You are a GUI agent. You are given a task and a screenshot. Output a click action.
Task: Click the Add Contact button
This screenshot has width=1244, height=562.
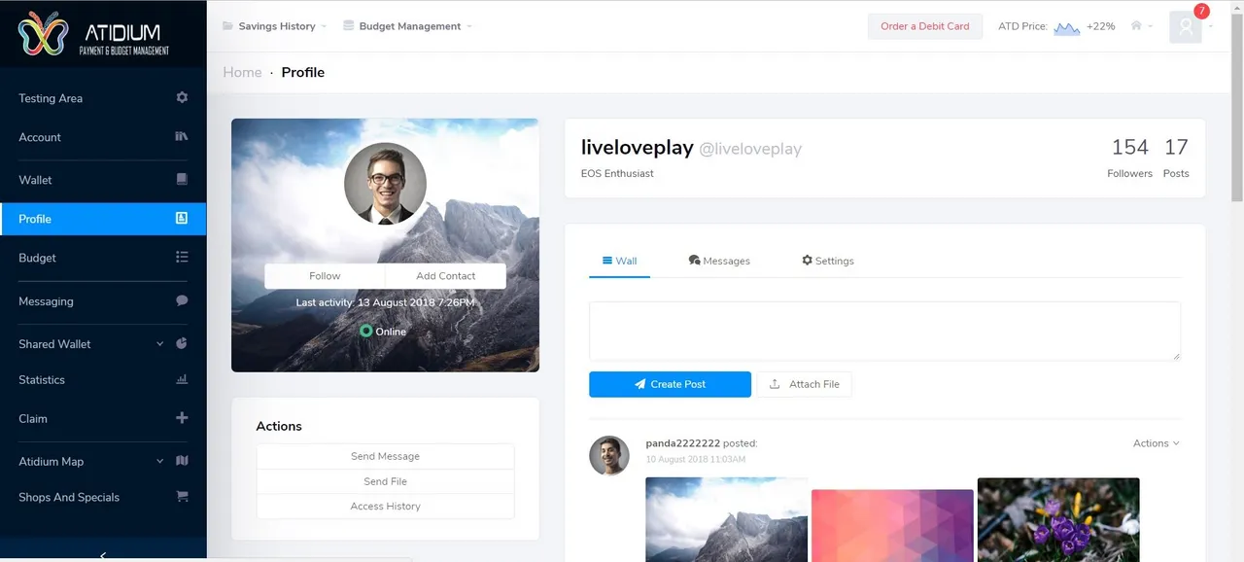click(x=446, y=276)
